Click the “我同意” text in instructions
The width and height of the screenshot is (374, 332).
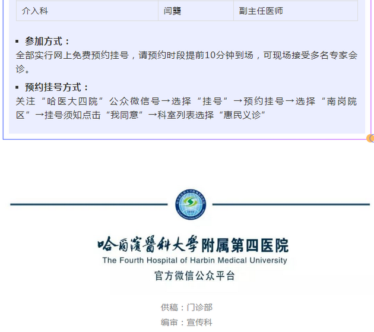[125, 115]
